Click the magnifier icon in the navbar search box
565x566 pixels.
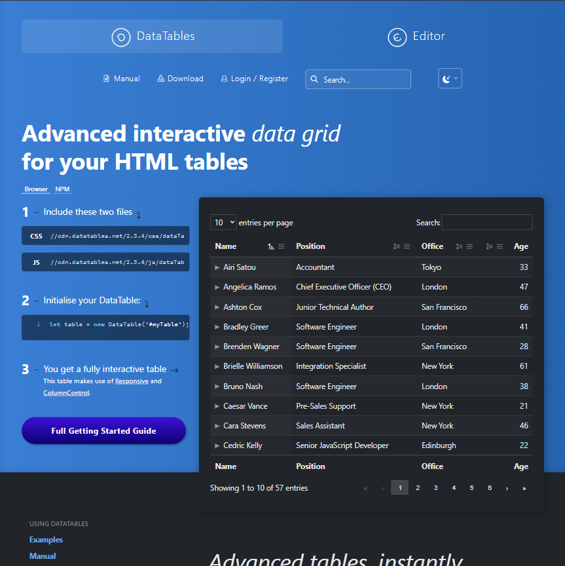coord(315,79)
